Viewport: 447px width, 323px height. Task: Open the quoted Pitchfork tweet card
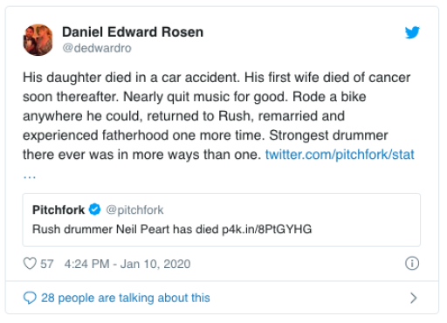[222, 220]
